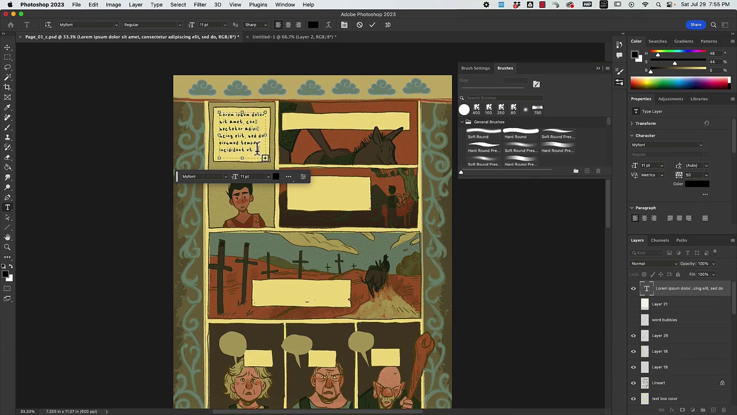Select the Crop tool
The width and height of the screenshot is (737, 415).
(x=7, y=87)
